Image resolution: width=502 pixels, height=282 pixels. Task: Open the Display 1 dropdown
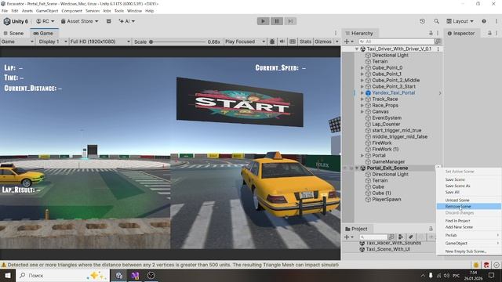tap(53, 42)
